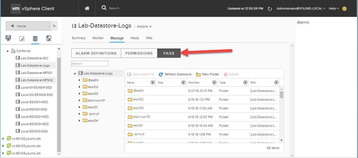Select the Storage navigator icon
This screenshot has height=158, width=358.
tap(35, 38)
